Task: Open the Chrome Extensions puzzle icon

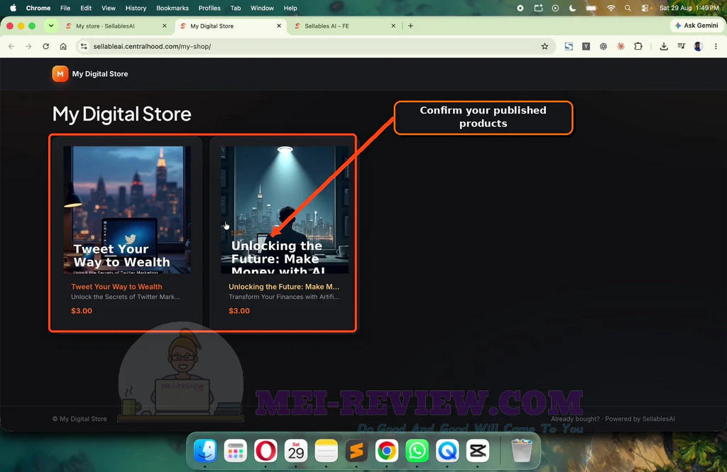Action: 638,46
